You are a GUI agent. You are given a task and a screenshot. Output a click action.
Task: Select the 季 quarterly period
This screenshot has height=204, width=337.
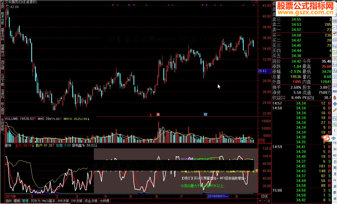point(335,192)
